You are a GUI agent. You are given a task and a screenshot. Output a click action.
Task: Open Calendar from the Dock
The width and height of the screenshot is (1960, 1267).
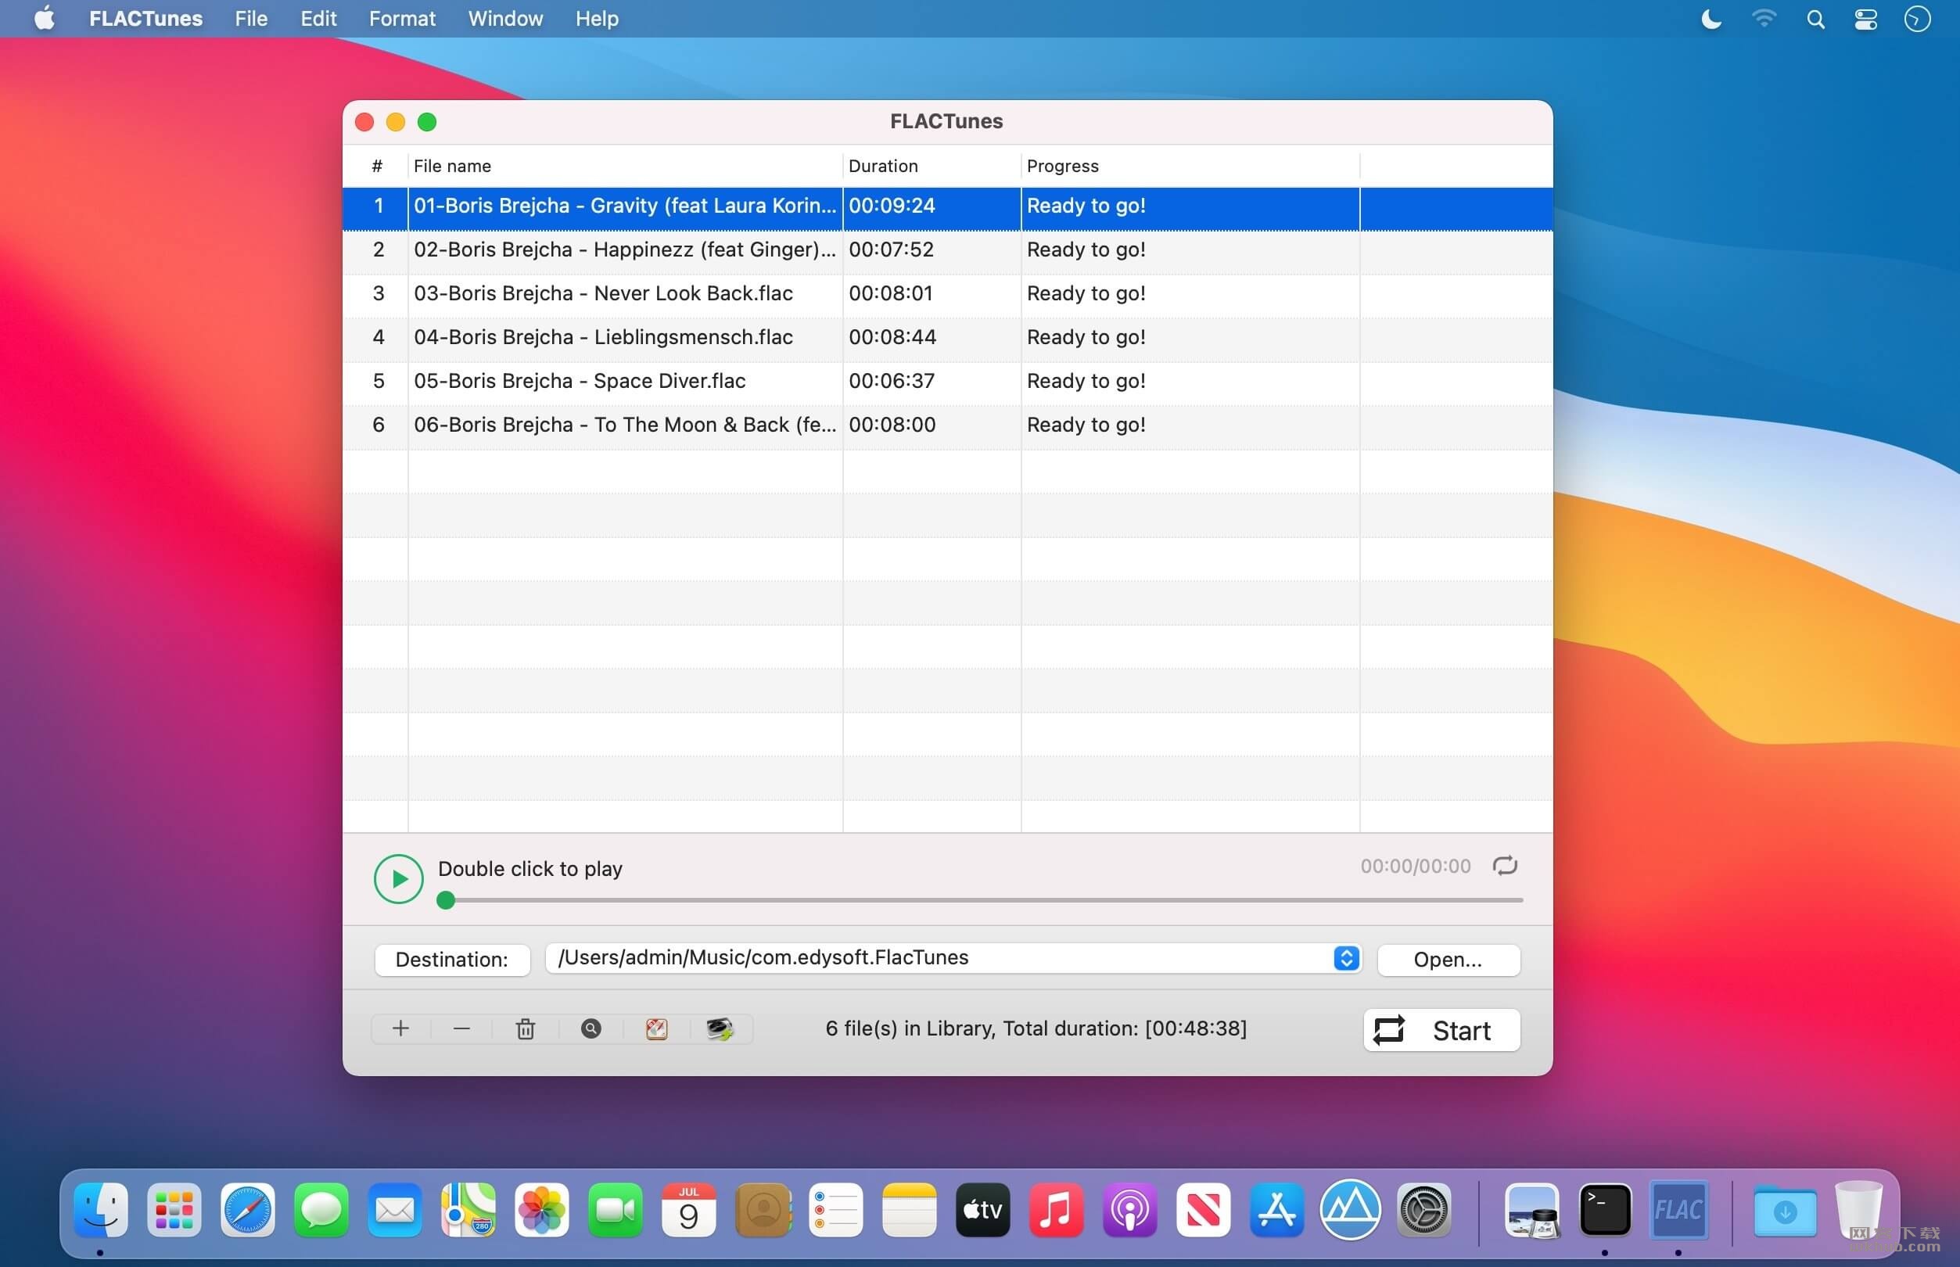point(688,1209)
